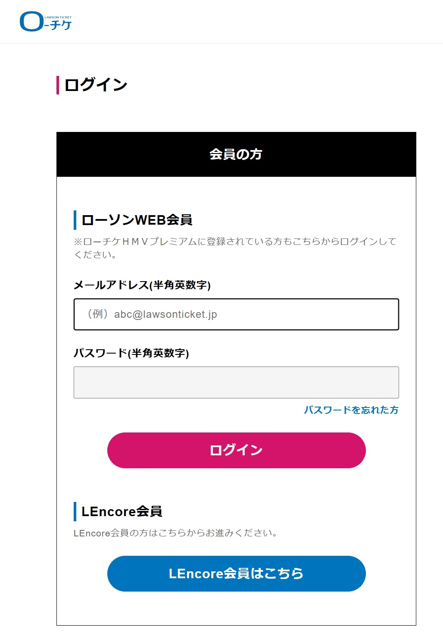Click the small LAWSON TICKET text in logo

pyautogui.click(x=58, y=18)
